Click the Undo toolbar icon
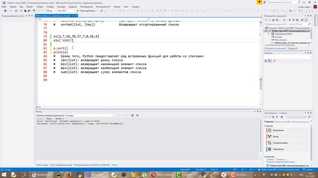The height and width of the screenshot is (178, 318). (34, 11)
